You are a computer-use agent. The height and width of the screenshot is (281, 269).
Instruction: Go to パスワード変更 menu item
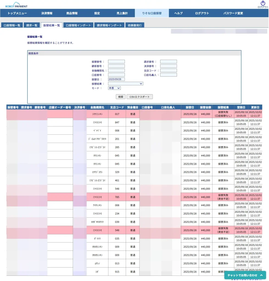point(233,13)
